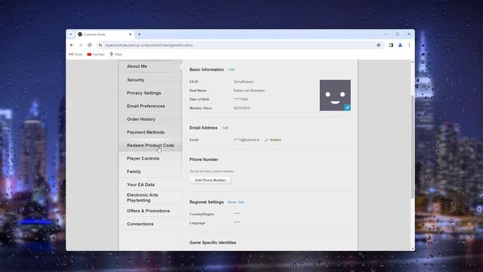Show the Regional Settings values
The image size is (483, 272).
tap(232, 202)
